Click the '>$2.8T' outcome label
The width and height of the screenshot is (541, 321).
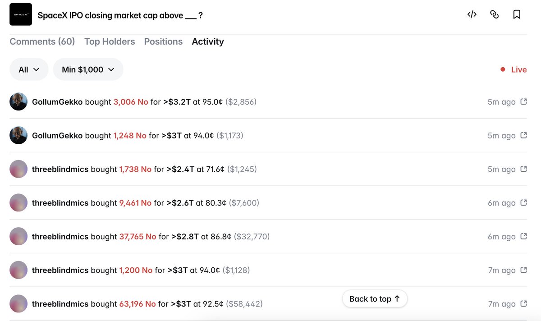(x=185, y=236)
